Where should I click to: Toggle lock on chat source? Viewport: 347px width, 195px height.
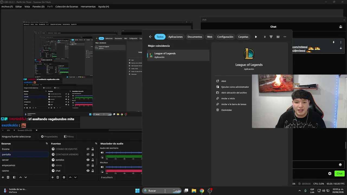93,171
